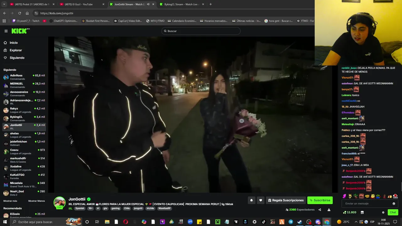The width and height of the screenshot is (402, 226).
Task: Click the browser home icon
Action: coord(27,13)
